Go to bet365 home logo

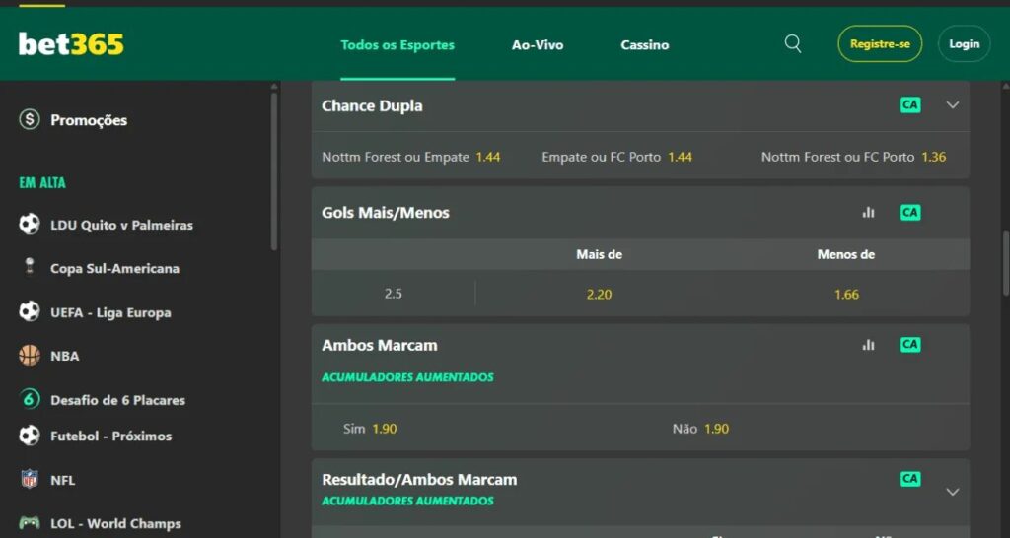[x=71, y=44]
